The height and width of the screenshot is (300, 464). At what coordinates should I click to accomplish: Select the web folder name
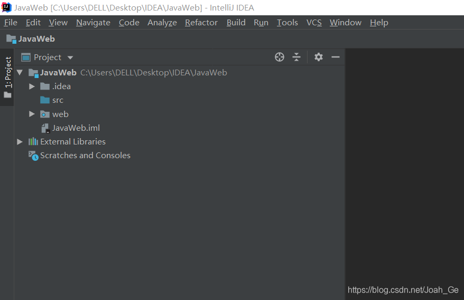[x=60, y=114]
